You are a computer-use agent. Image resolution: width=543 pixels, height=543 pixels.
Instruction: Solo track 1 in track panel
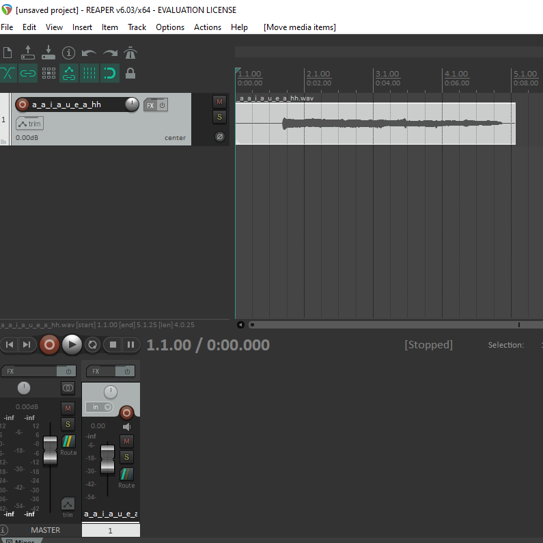point(219,117)
